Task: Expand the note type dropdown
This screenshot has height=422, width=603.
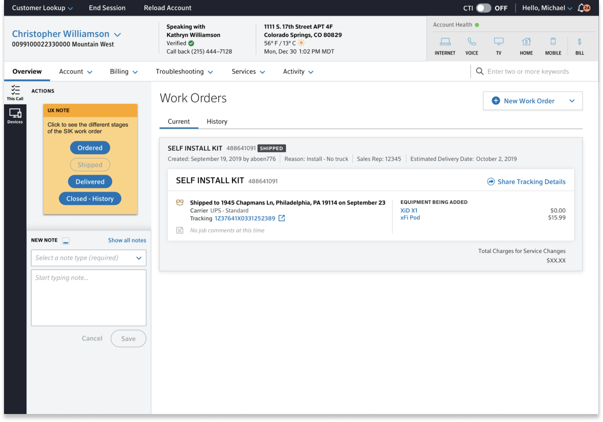Action: click(138, 258)
